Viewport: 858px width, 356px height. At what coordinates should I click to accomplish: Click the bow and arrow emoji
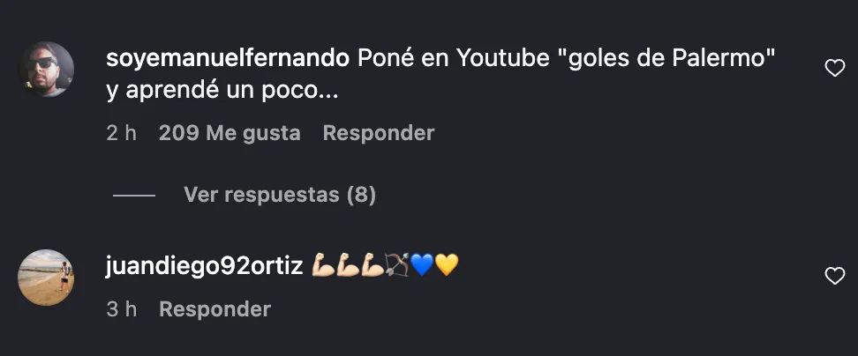[397, 266]
